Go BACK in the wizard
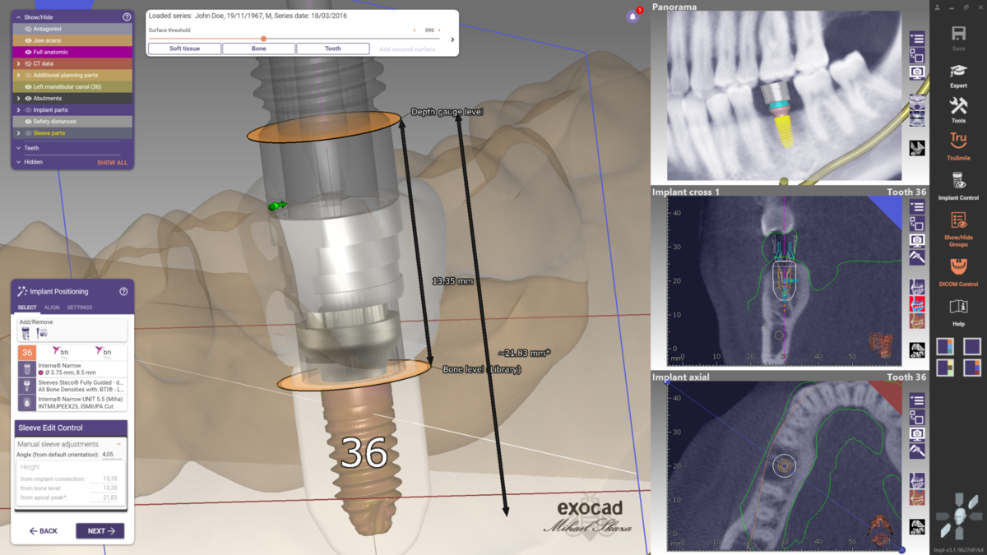 coord(44,531)
